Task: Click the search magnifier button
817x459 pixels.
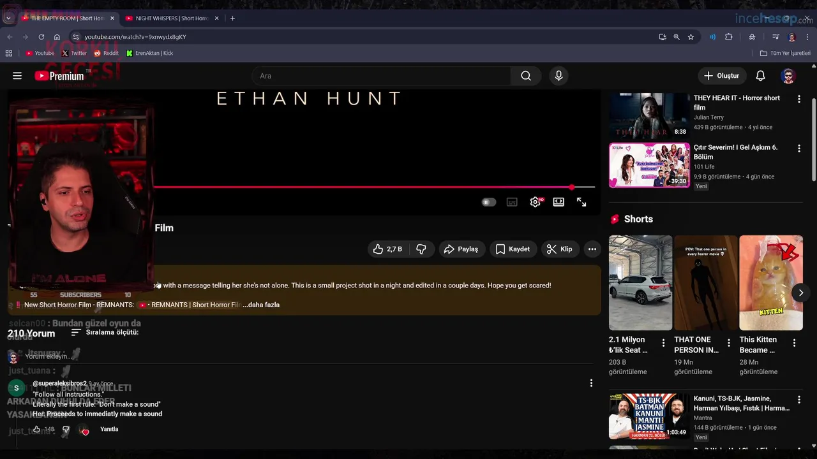Action: pos(526,76)
